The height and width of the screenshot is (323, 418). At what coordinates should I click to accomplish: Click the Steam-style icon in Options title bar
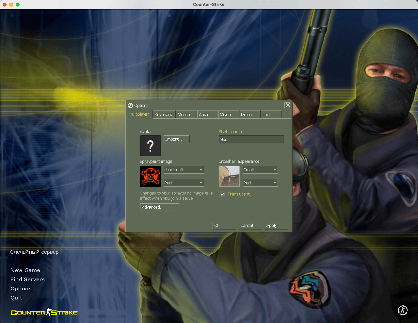(130, 105)
